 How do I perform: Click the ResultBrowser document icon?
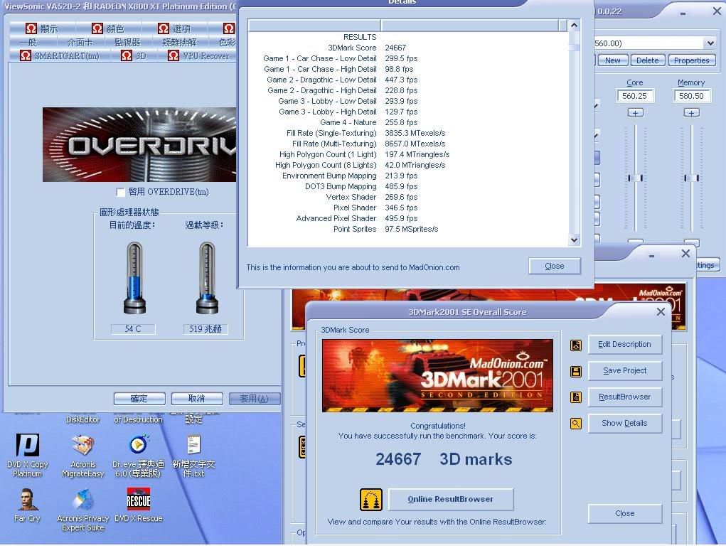pos(575,397)
